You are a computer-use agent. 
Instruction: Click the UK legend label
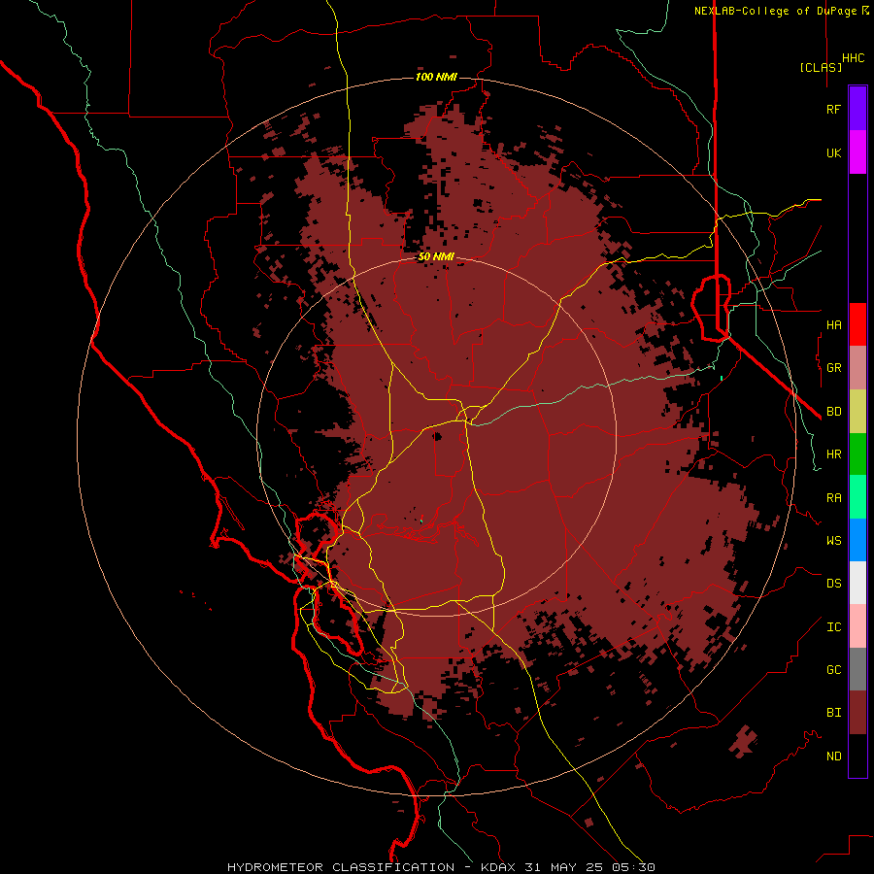833,152
